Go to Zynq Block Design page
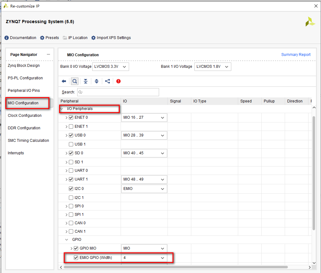Viewport: 321px width, 273px height. point(24,66)
